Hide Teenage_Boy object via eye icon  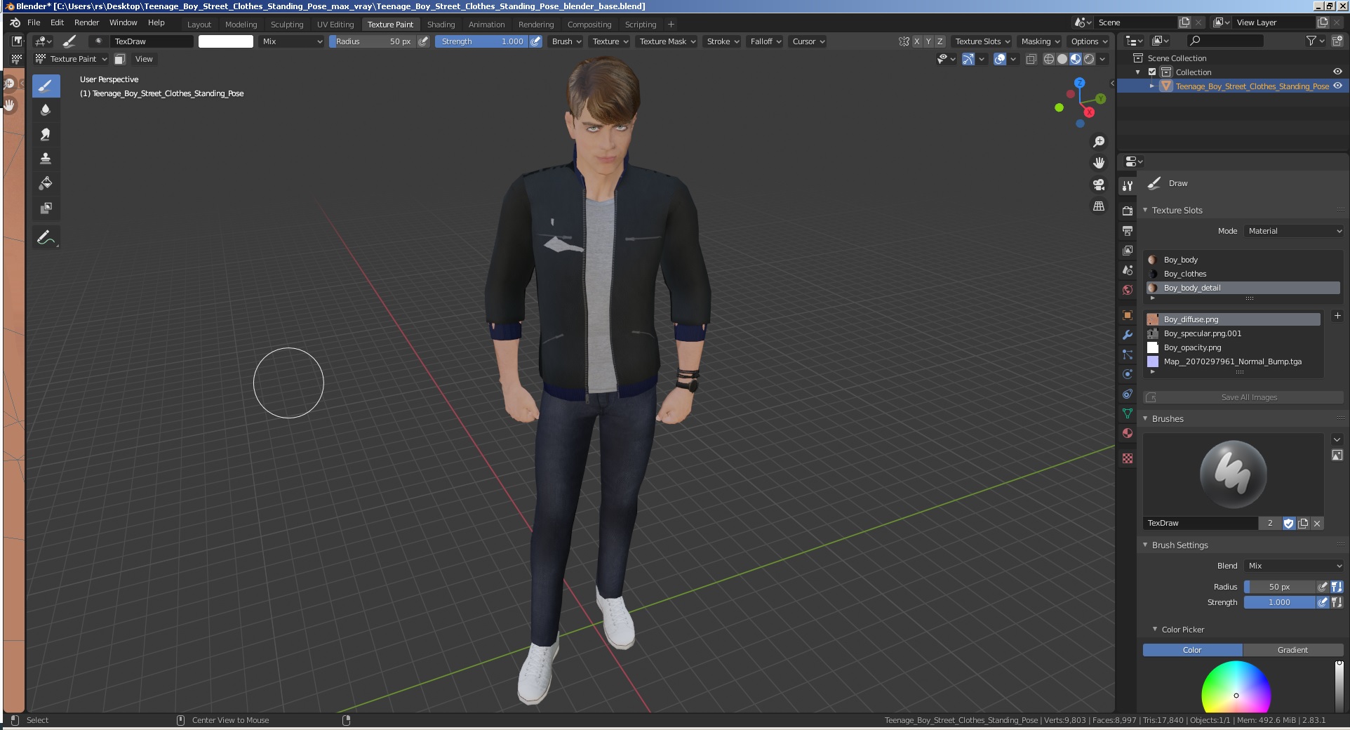tap(1337, 86)
